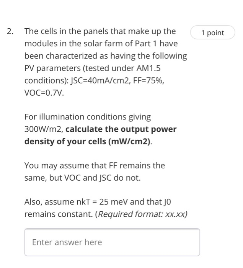
Task: Click the "PV parameters (tested under" text
Action: point(79,69)
